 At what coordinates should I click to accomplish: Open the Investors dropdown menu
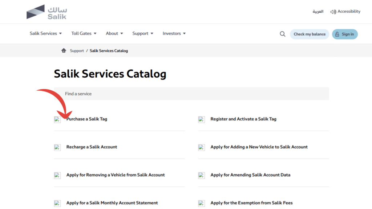pos(174,33)
